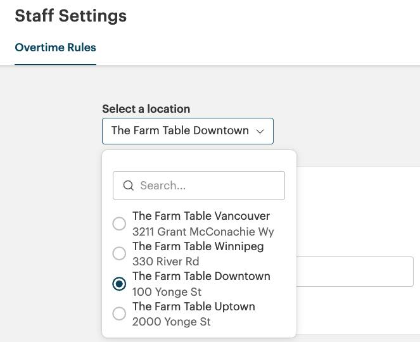Click the chevron arrow on the location dropdown
The width and height of the screenshot is (420, 342).
(x=260, y=131)
